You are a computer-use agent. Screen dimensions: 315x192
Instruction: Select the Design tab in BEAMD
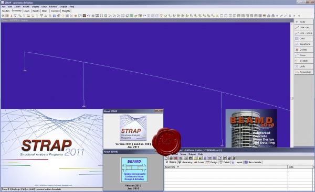[212, 162]
